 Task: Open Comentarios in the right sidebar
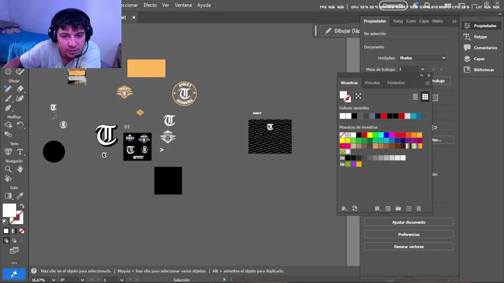481,48
